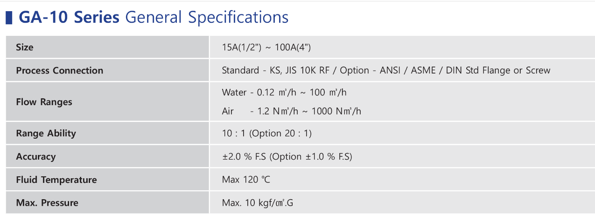Click the Water flow range value line
595x215 pixels.
click(x=284, y=92)
